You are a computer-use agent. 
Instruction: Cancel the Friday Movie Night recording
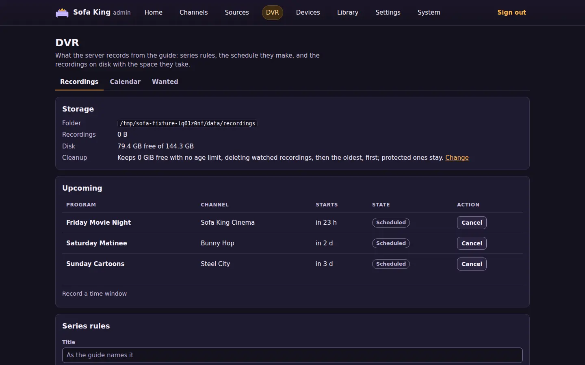click(x=472, y=223)
